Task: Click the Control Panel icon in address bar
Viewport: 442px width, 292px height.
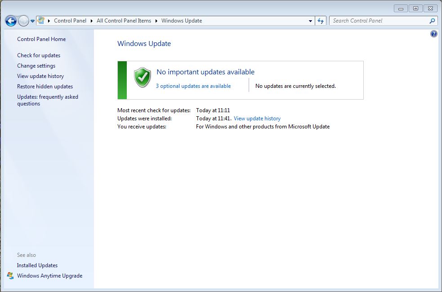Action: coord(41,20)
